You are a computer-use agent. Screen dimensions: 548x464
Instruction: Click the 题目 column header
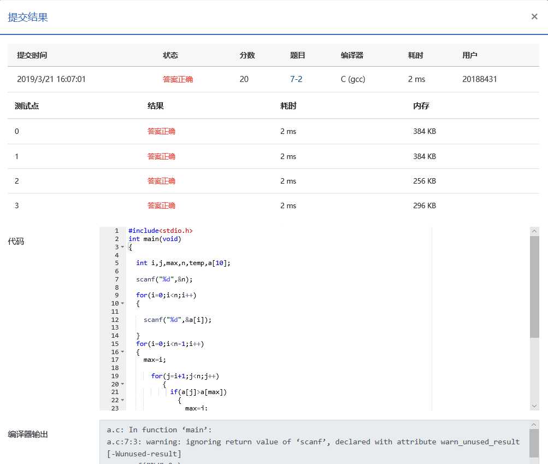(x=298, y=55)
